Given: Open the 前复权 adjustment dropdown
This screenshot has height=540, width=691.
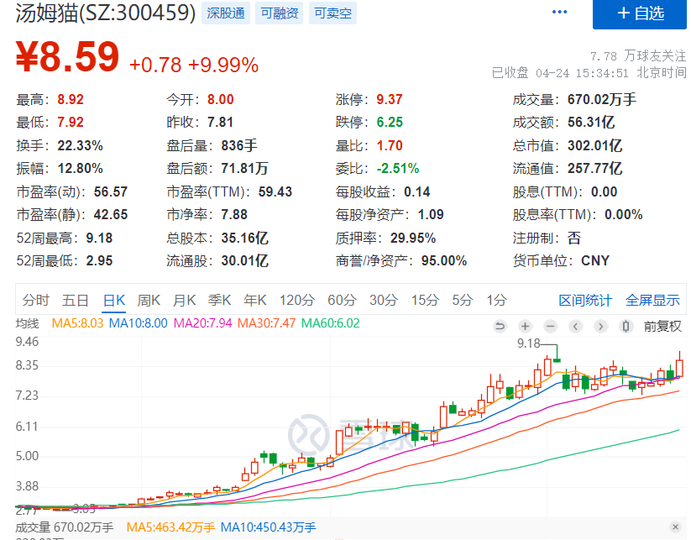Looking at the screenshot, I should tap(662, 326).
